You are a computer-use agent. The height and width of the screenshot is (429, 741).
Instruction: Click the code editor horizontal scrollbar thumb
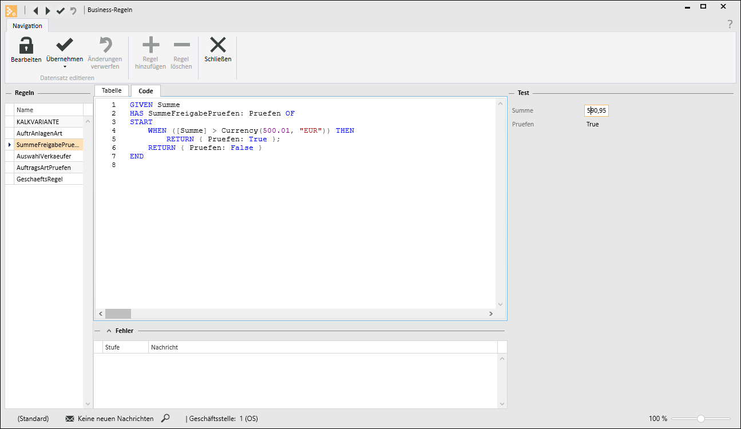pyautogui.click(x=118, y=313)
